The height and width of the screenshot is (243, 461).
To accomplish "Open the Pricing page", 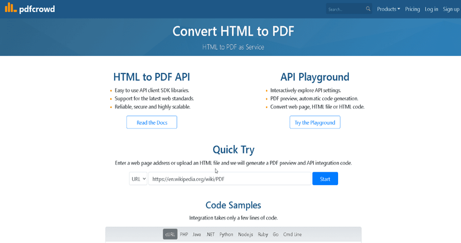I will tap(412, 9).
